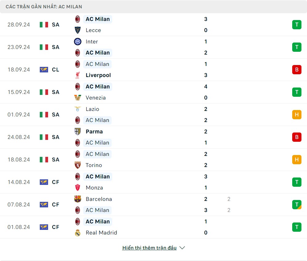Click the orange 'H' badge for Lazio match
Viewport: 307px width, 261px height.
click(297, 115)
